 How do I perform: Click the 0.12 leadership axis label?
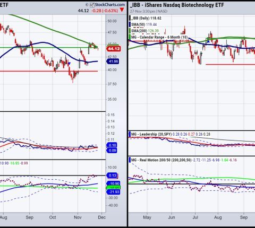111,134
